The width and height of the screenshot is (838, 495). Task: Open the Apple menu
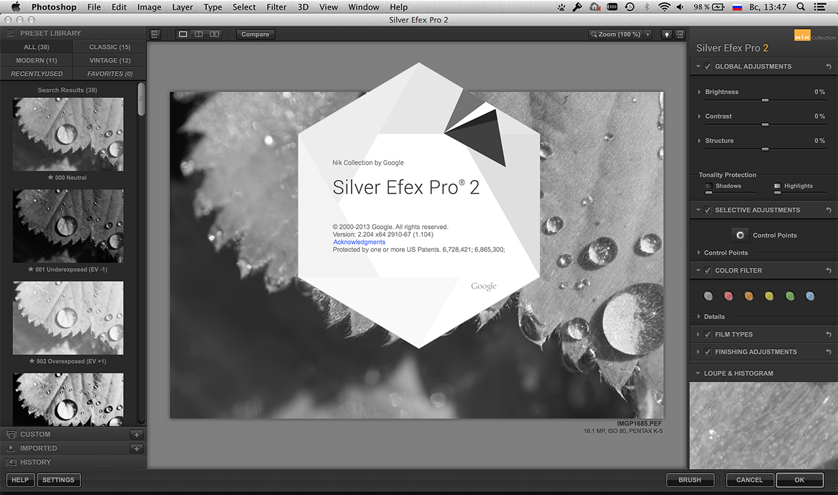tap(16, 7)
